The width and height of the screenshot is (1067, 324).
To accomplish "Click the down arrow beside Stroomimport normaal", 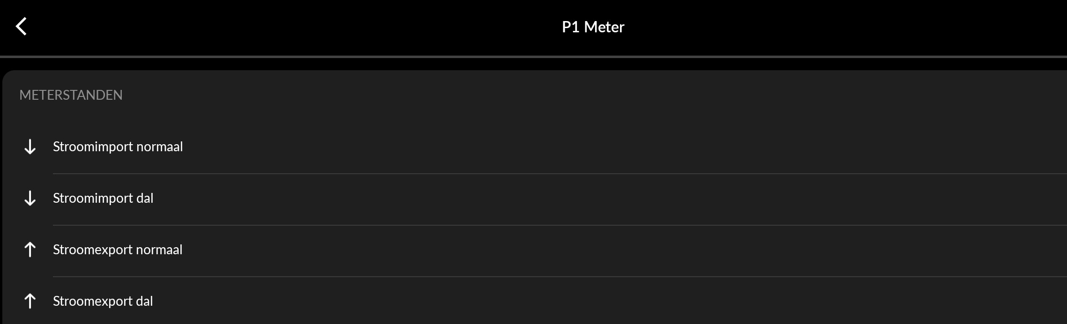I will coord(30,147).
